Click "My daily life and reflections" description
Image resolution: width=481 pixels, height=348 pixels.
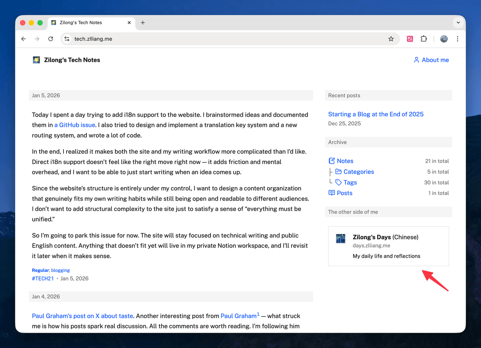coord(387,256)
